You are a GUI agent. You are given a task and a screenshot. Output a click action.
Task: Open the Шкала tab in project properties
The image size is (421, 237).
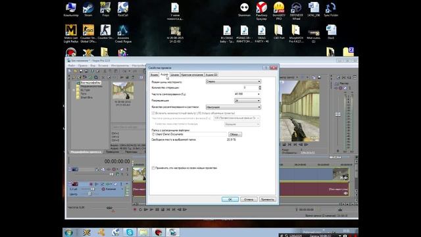pyautogui.click(x=174, y=74)
